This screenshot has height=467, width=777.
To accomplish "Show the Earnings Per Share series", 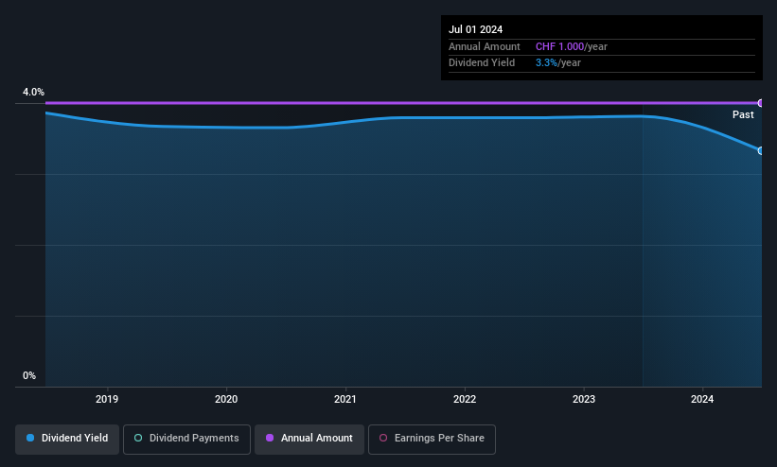I will 432,439.
